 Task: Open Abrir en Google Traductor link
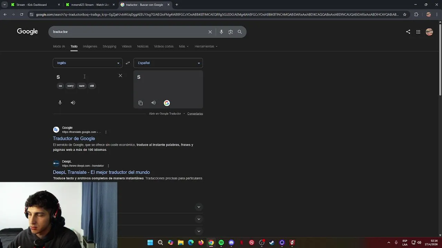[x=165, y=114]
